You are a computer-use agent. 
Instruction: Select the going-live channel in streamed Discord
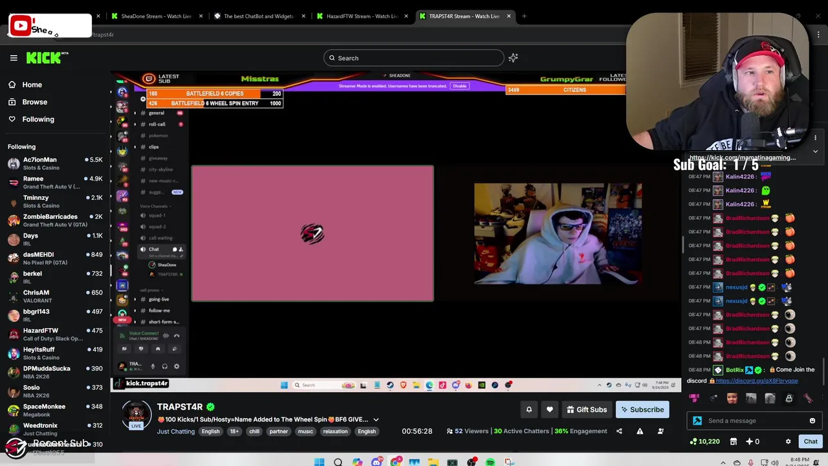pos(159,299)
